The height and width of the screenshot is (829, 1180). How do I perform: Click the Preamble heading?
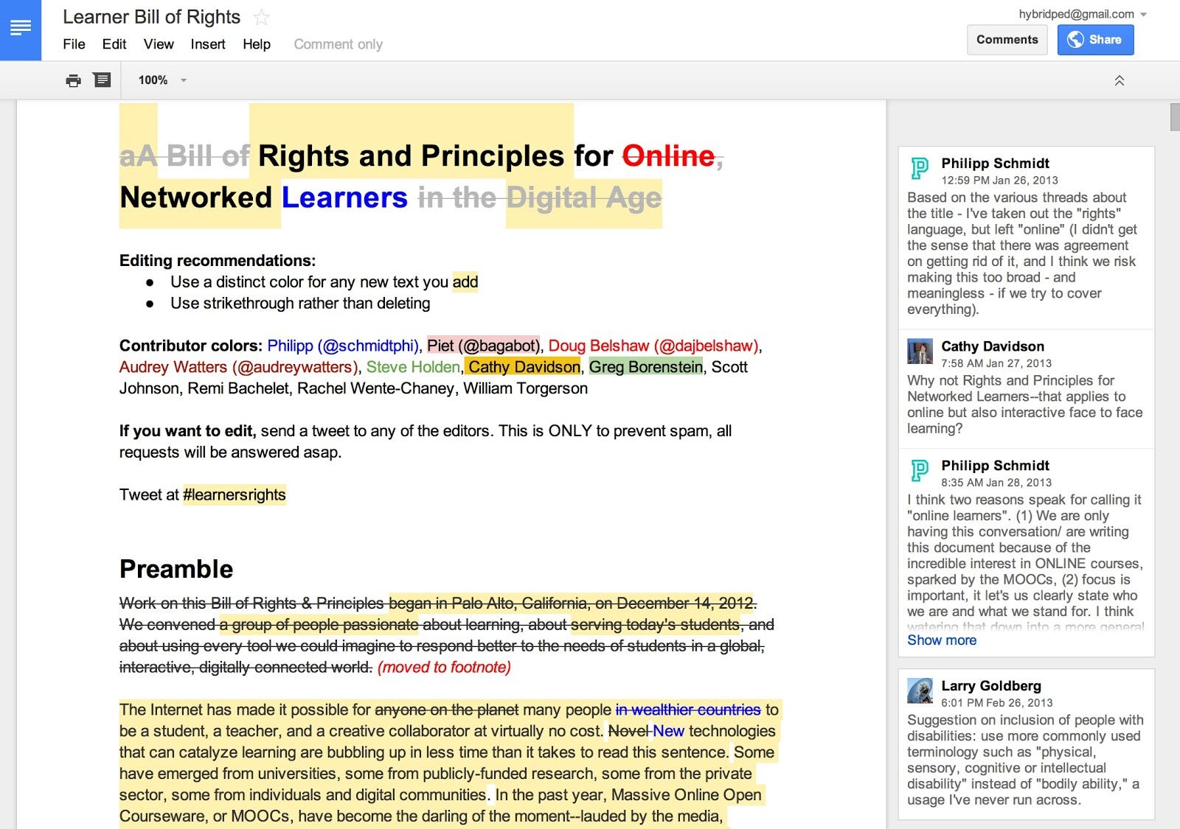(x=176, y=569)
